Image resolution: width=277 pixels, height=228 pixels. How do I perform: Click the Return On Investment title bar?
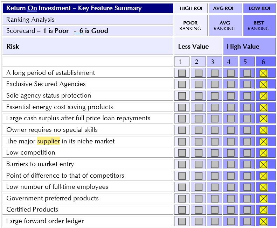click(88, 8)
